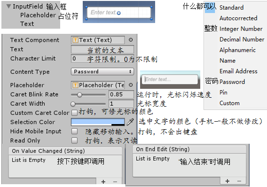Add a listener to On Value Changed
The width and height of the screenshot is (267, 187).
point(103,182)
